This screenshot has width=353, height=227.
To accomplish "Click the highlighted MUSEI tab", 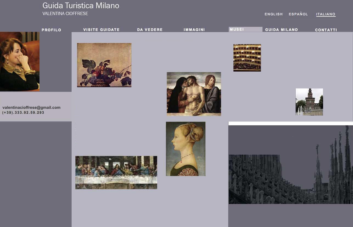I will 245,29.
